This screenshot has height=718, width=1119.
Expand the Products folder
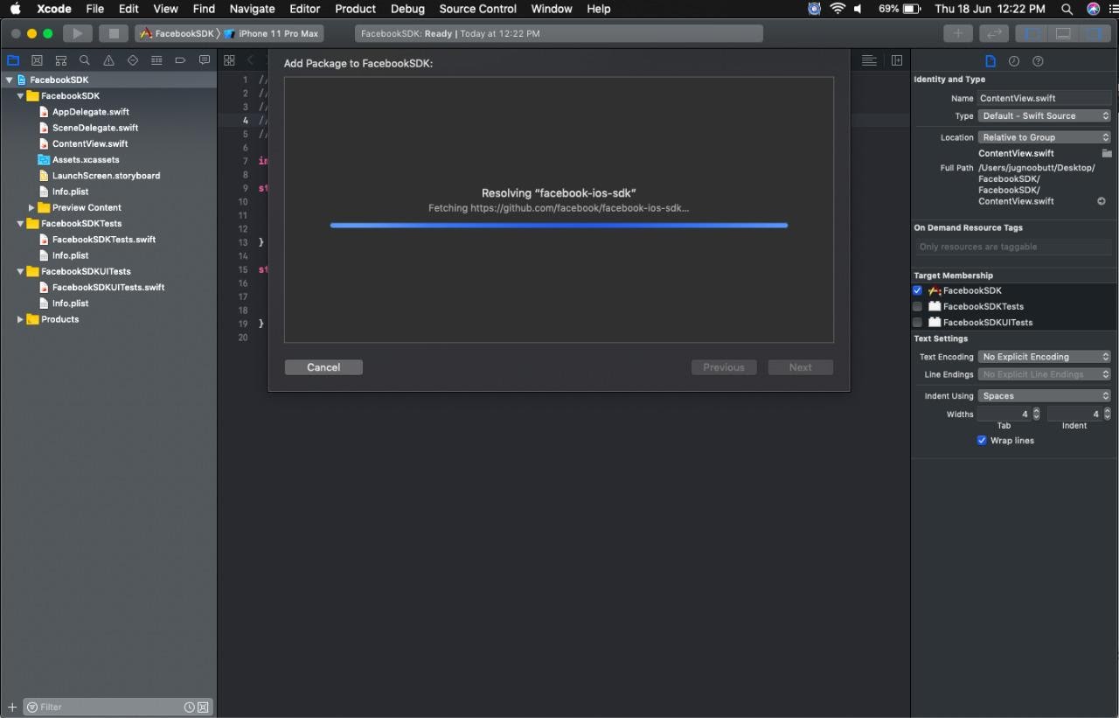[20, 319]
